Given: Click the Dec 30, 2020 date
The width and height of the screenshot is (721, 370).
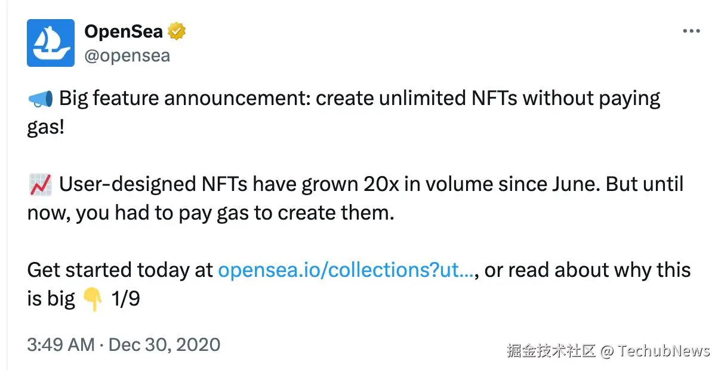Looking at the screenshot, I should point(165,344).
